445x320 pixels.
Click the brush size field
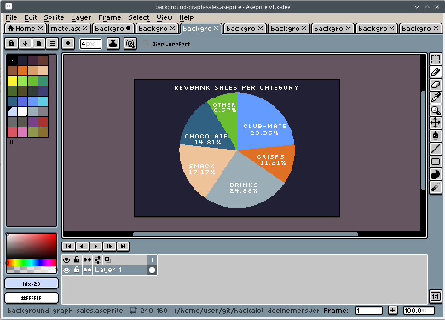tap(91, 44)
